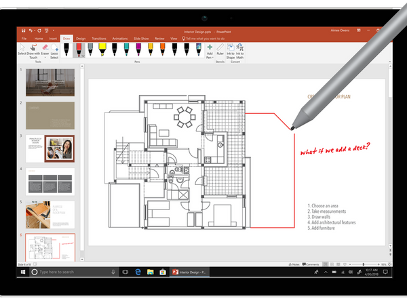Pick the Eraser tool
The height and width of the screenshot is (305, 407).
pos(45,48)
